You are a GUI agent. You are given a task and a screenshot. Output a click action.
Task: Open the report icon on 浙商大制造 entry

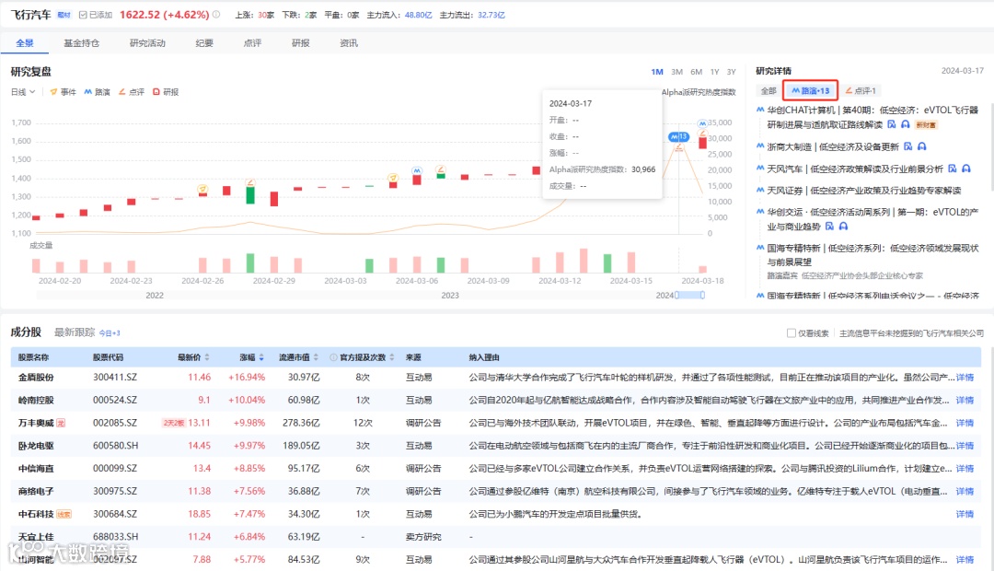click(907, 146)
